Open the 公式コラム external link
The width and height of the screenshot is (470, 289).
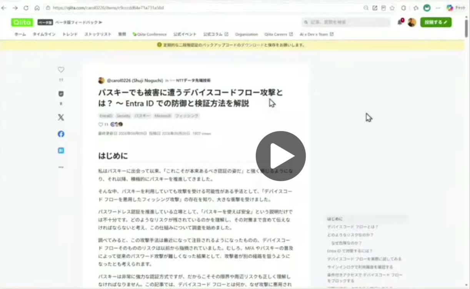point(216,34)
